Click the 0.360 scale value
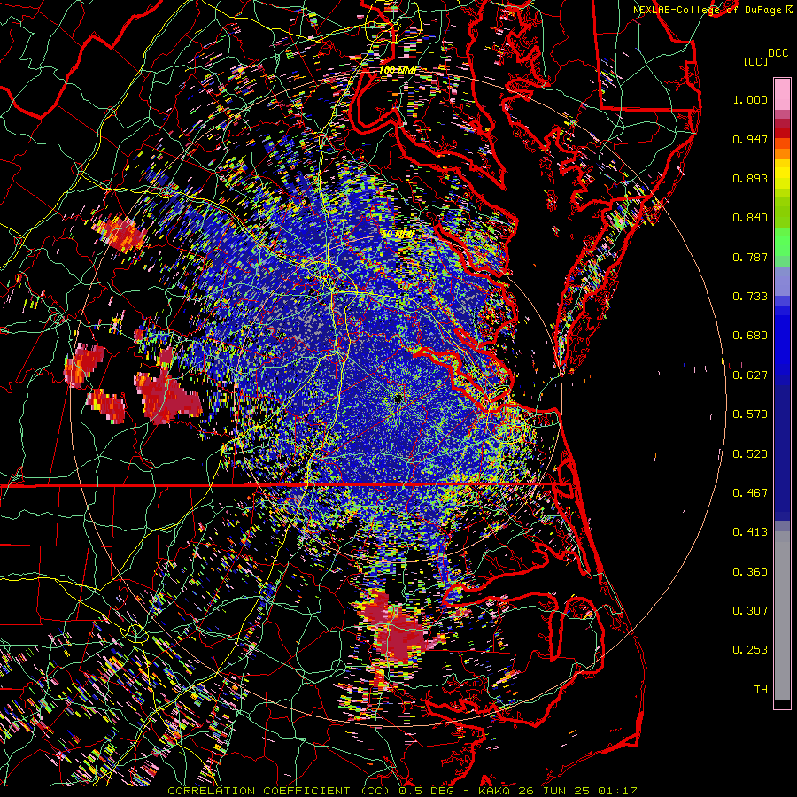This screenshot has width=797, height=797. 750,572
